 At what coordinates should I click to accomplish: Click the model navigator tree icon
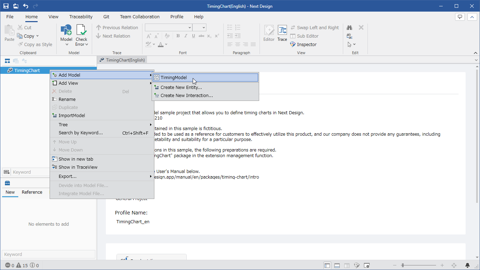tap(7, 61)
